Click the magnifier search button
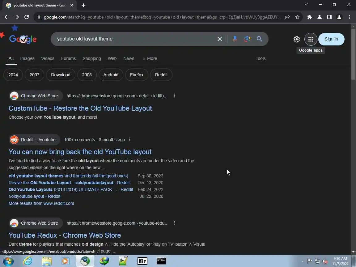 point(259,39)
